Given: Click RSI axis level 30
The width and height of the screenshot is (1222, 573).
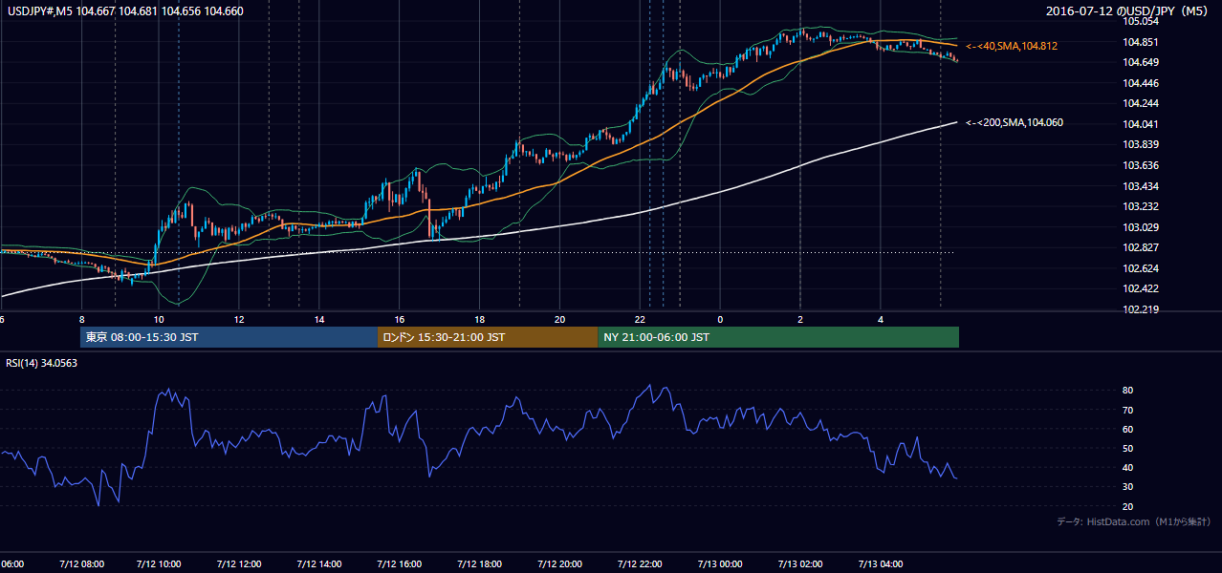Looking at the screenshot, I should coord(1127,487).
